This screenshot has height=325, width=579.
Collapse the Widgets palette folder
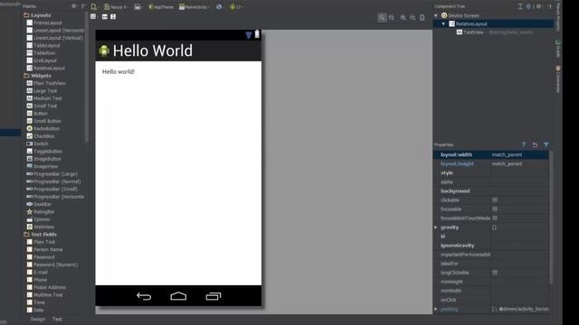37,76
